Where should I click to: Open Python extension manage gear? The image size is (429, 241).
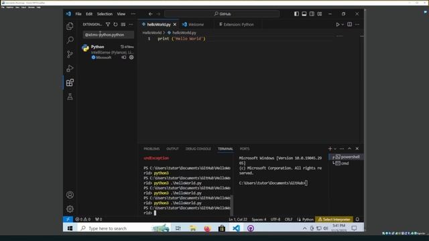[x=131, y=58]
